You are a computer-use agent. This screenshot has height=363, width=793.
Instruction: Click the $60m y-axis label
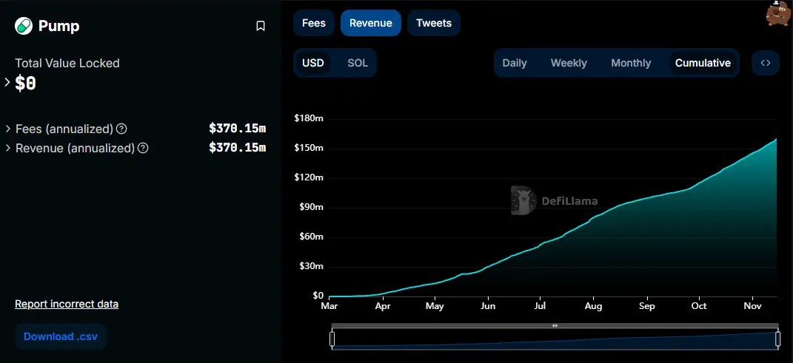[311, 237]
